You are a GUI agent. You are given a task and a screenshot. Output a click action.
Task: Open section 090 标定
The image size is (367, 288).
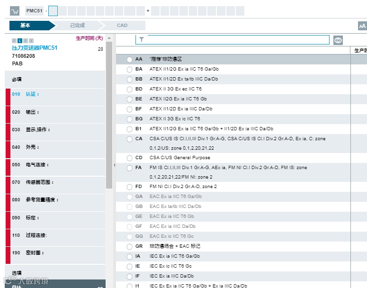55,220
